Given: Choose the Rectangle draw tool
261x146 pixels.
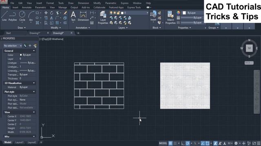Looking at the screenshot, I should pyautogui.click(x=37, y=13).
